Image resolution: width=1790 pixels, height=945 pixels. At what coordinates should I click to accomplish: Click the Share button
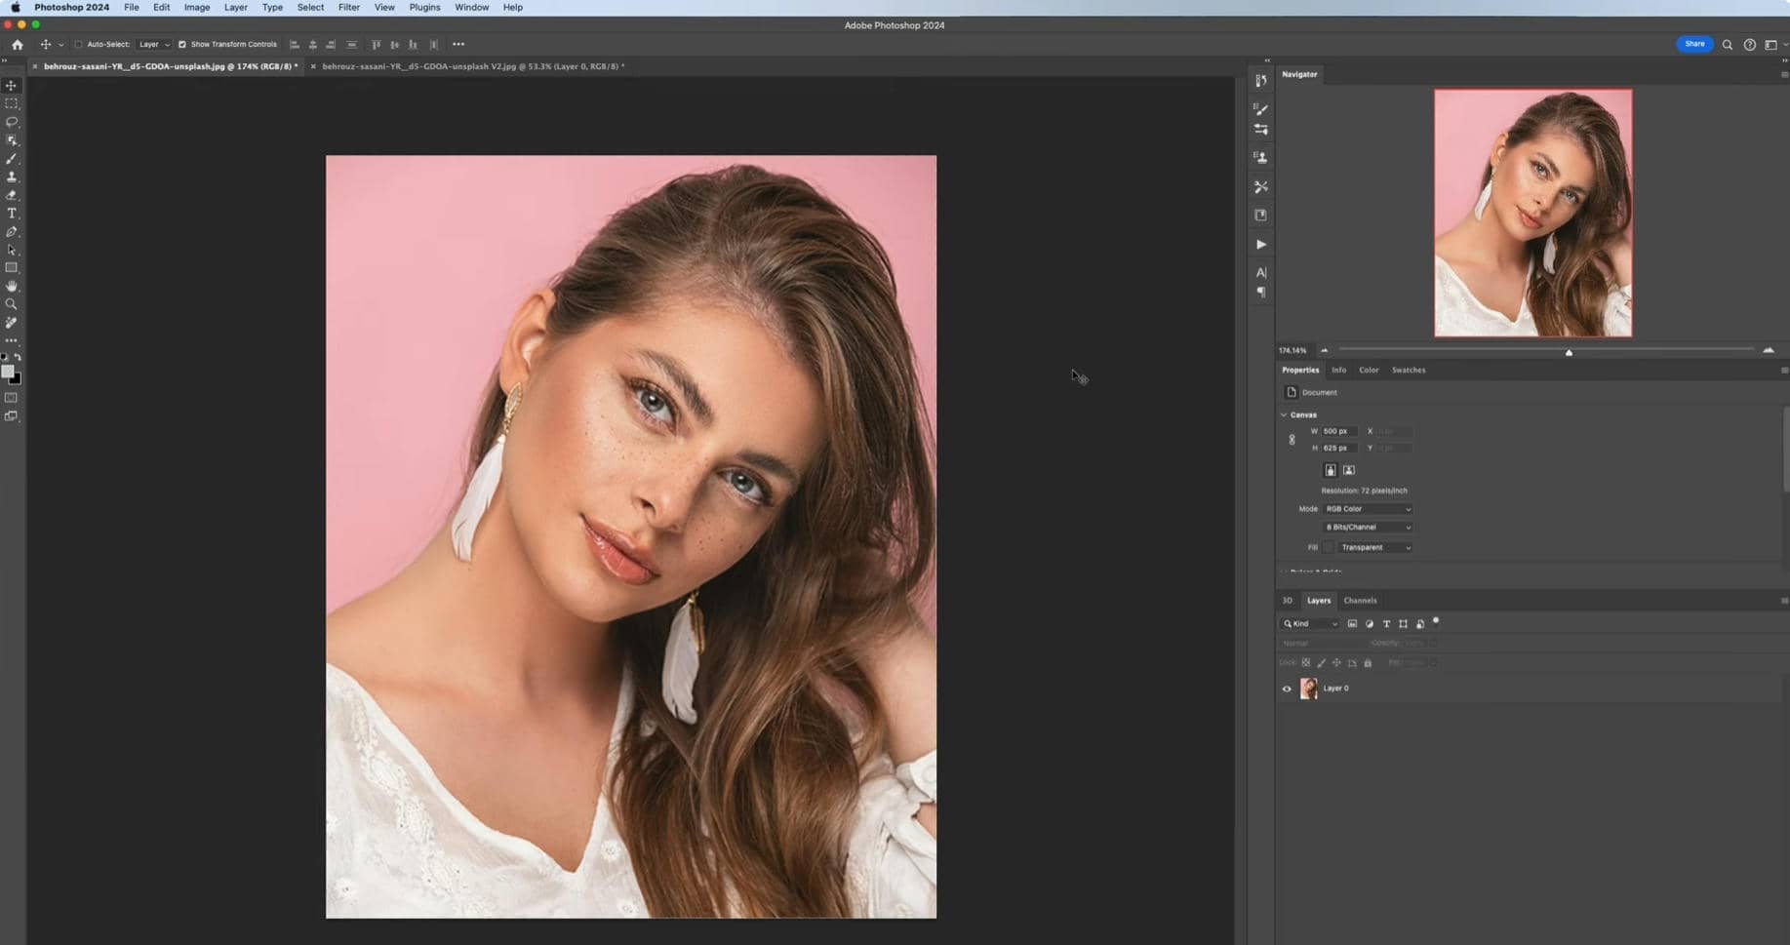point(1694,44)
